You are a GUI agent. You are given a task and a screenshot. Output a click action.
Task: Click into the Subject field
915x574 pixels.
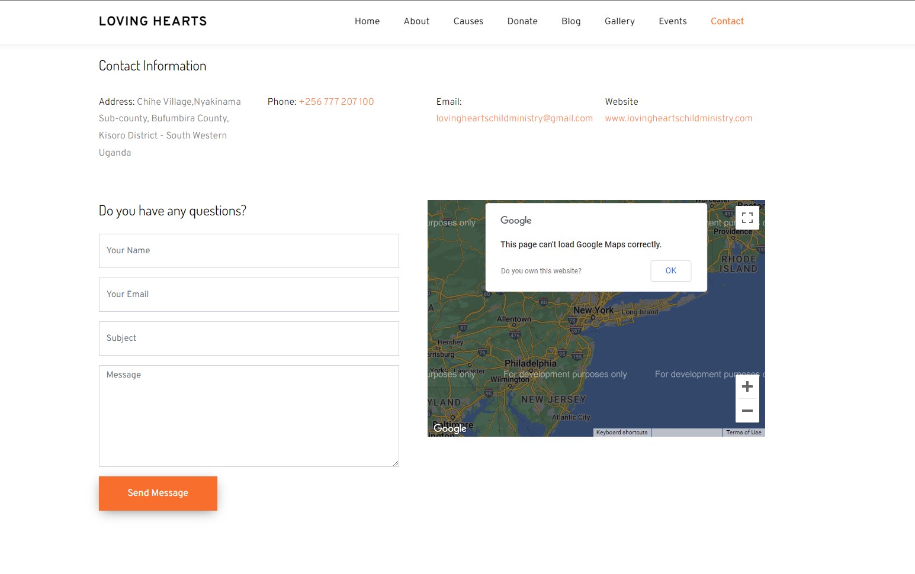pos(249,338)
